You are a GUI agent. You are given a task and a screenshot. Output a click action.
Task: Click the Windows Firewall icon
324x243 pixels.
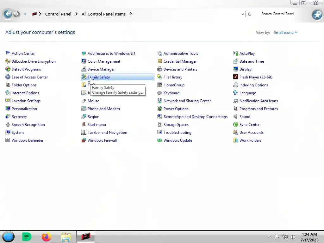tap(84, 140)
